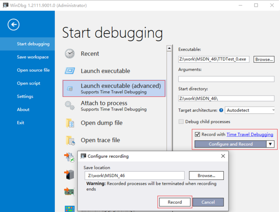The image size is (280, 212).
Task: Enable Debug child processes checkbox
Action: [x=181, y=122]
